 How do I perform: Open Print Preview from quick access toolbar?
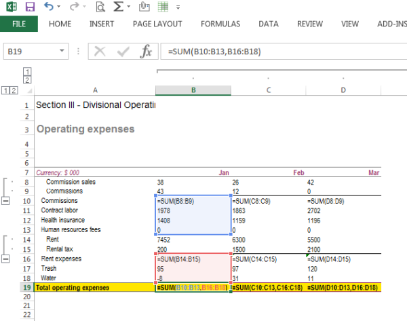[x=100, y=7]
